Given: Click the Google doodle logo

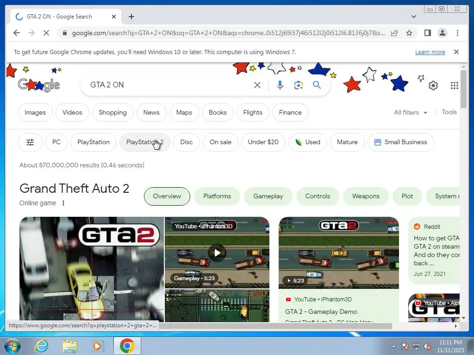Looking at the screenshot, I should click(39, 85).
